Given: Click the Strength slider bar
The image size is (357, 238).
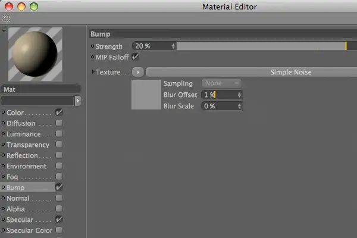Looking at the screenshot, I should coord(267,46).
